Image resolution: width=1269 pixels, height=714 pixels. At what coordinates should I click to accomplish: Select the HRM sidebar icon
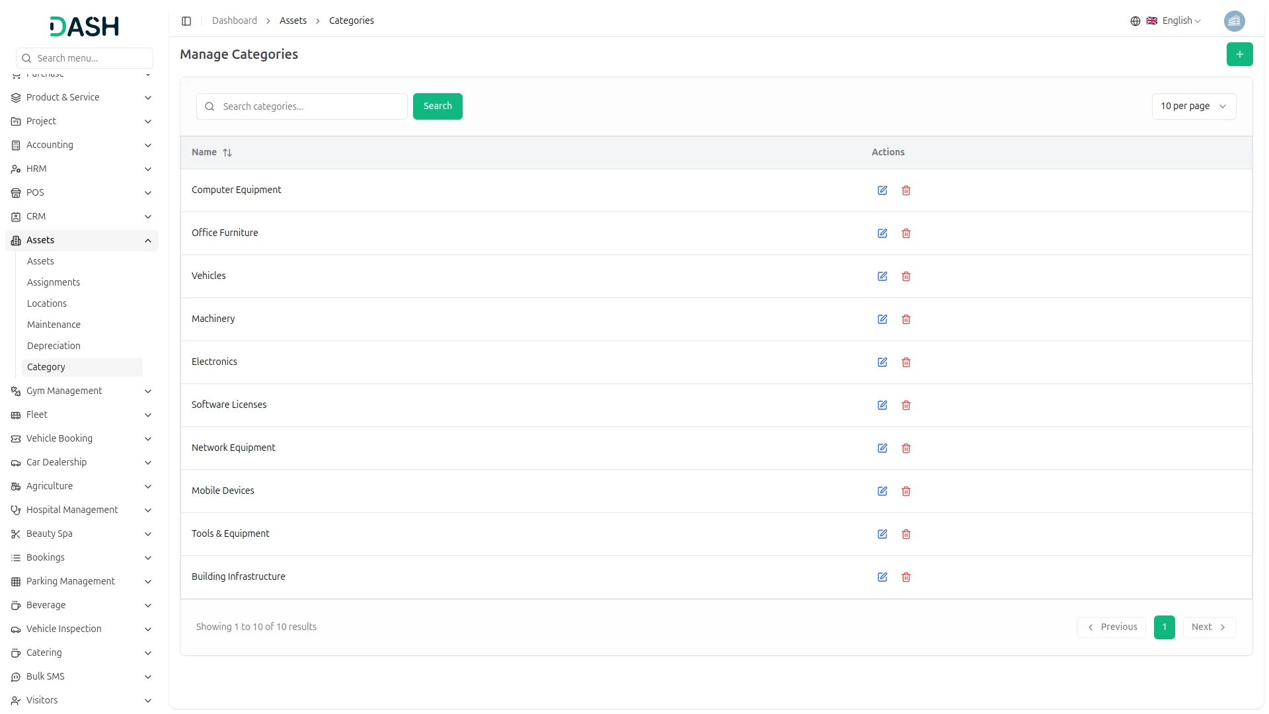tap(15, 169)
